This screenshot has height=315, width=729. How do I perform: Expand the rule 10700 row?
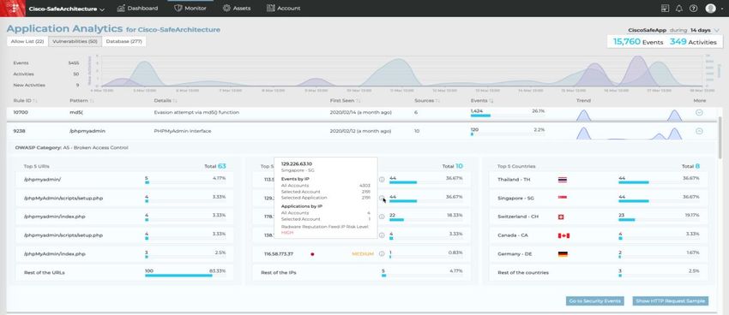[699, 112]
